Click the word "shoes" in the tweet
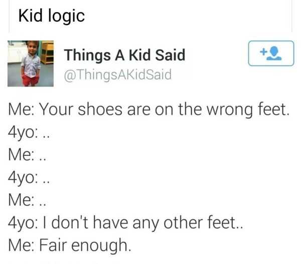 [111, 110]
